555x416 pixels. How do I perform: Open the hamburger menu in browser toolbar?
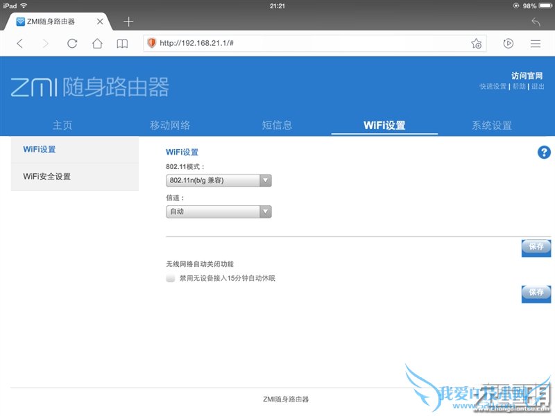(x=535, y=43)
